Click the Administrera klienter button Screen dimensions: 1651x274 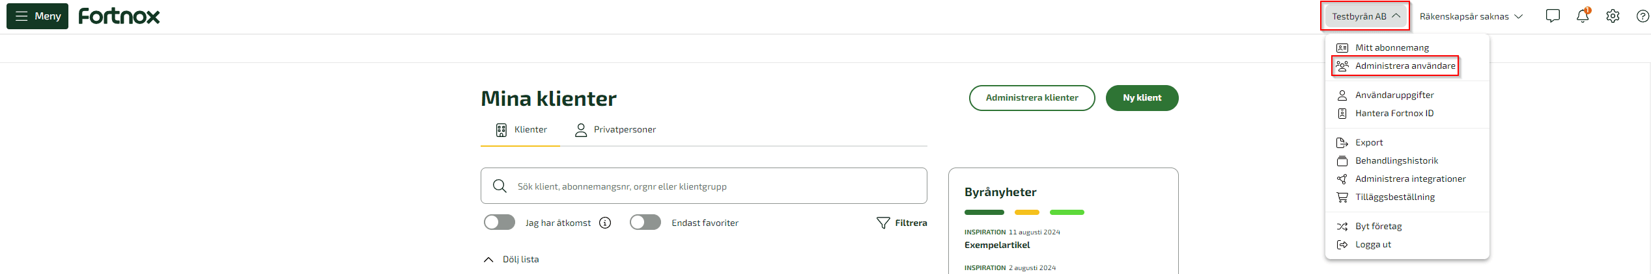click(x=1032, y=98)
